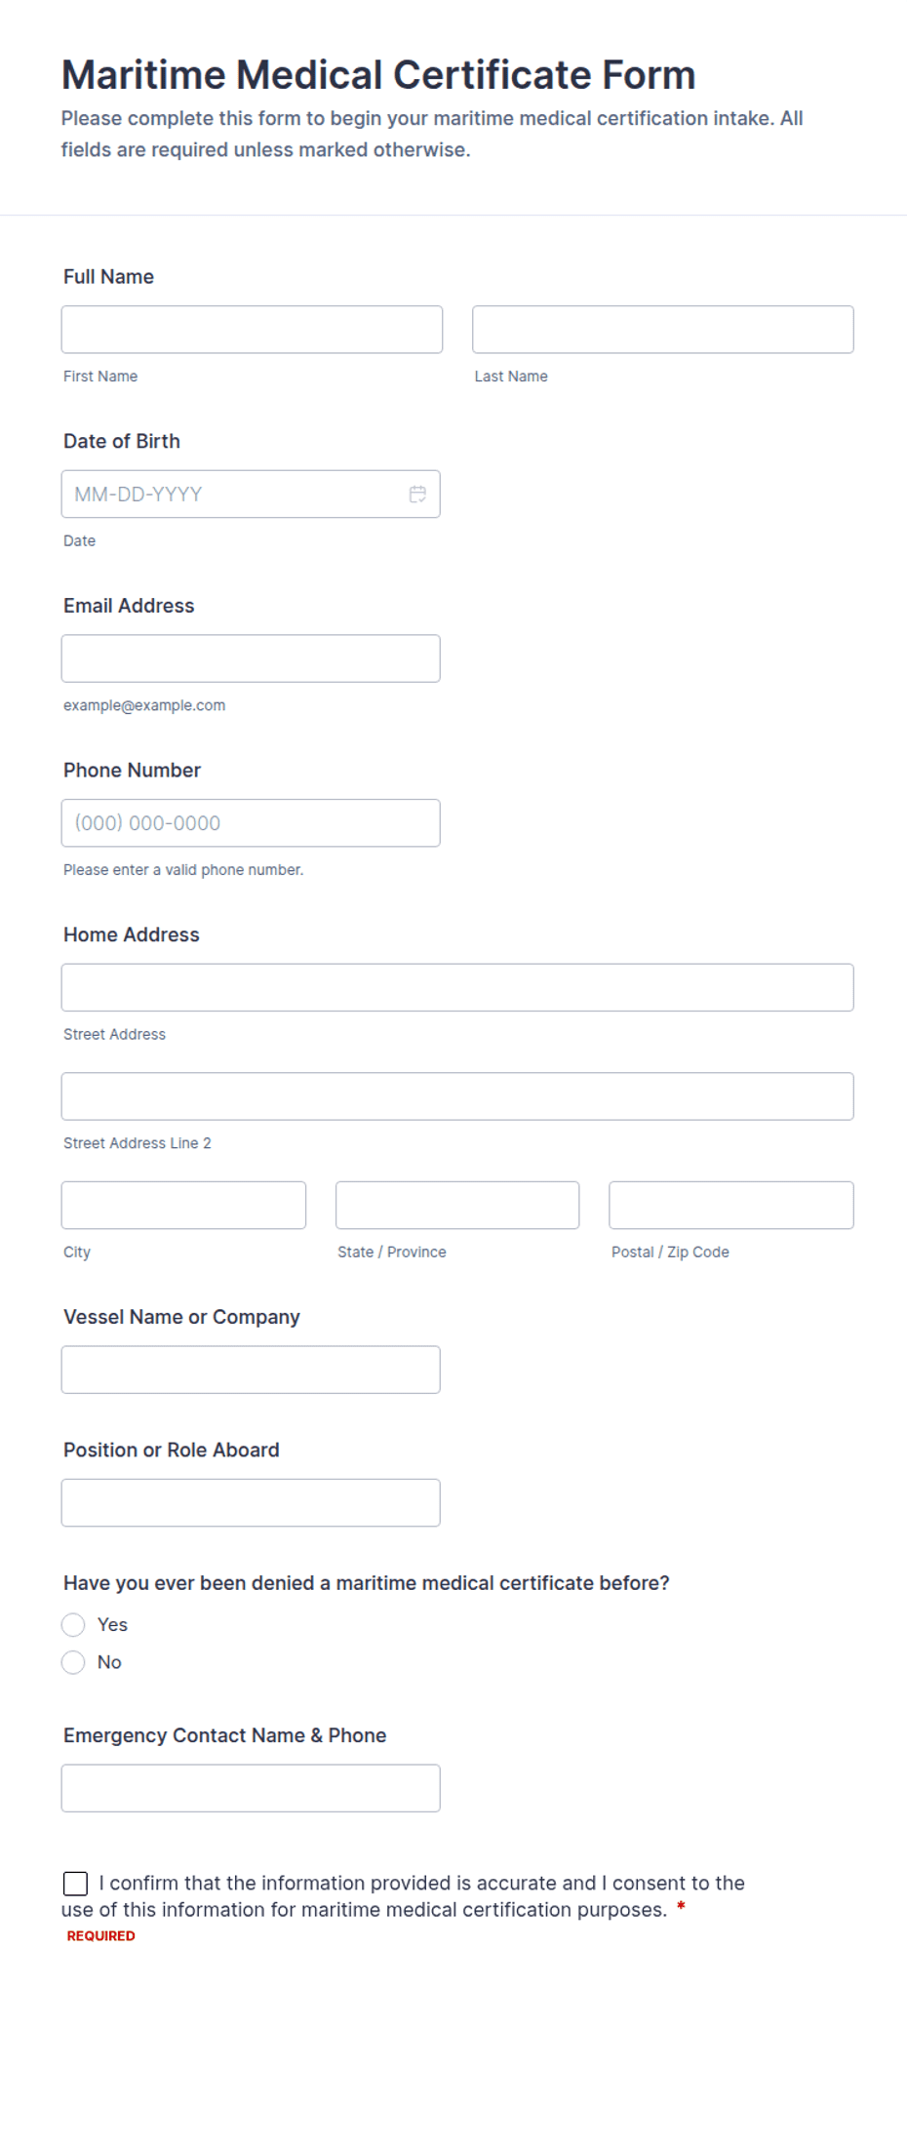
Task: Click the Position or Role Aboard field
Action: coord(251,1503)
